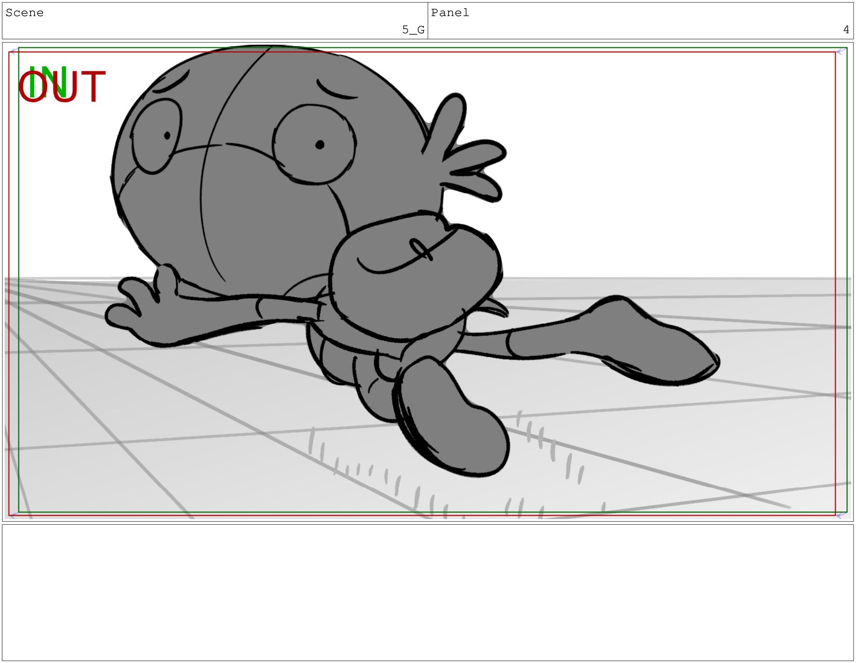Select the scene number 5_G

point(413,30)
